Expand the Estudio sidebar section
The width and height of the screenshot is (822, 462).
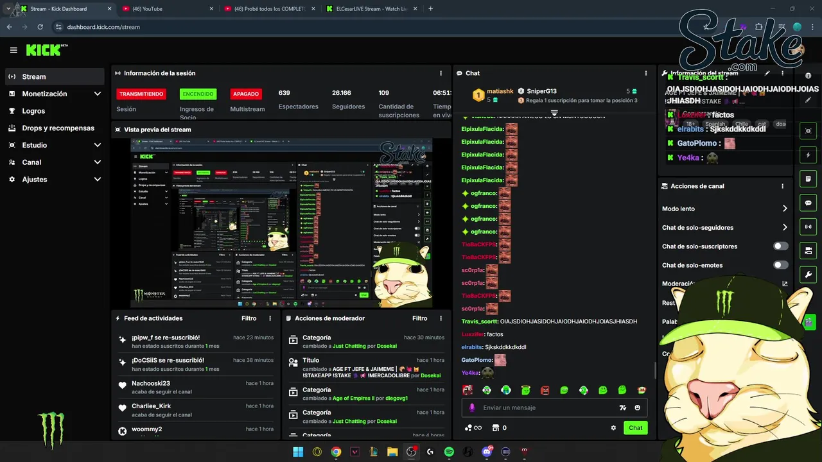(98, 145)
